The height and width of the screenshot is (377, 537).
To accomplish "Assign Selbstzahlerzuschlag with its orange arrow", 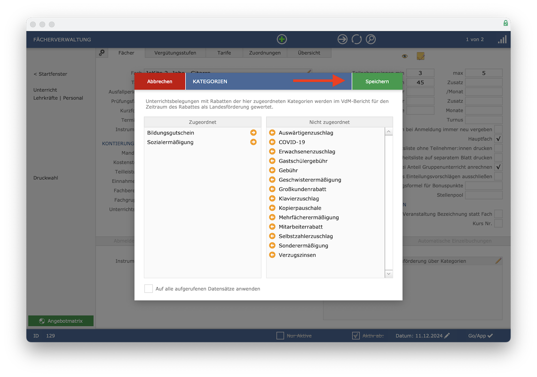I will tap(272, 236).
